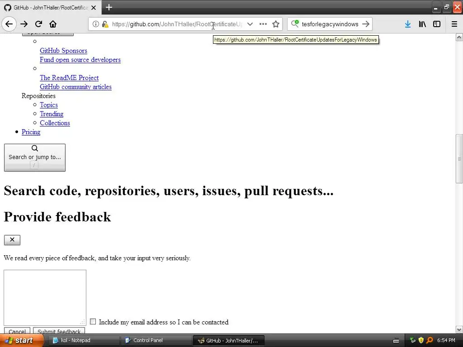Run search with arrow button
Screen dimensions: 463x347
pyautogui.click(x=366, y=24)
